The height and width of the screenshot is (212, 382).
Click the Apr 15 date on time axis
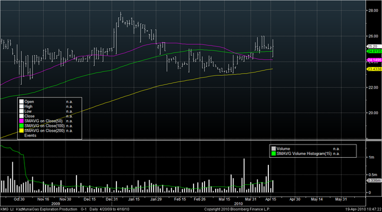pyautogui.click(x=271, y=199)
